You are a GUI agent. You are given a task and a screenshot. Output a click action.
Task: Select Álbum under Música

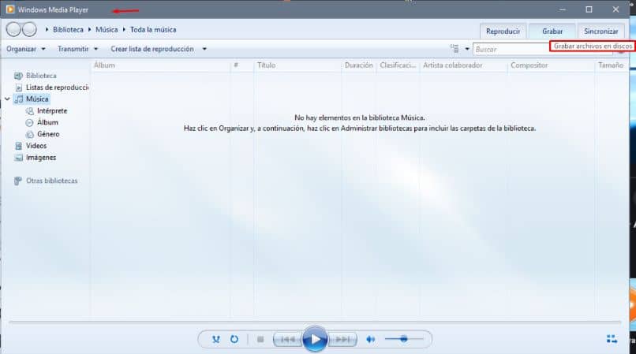coord(47,122)
